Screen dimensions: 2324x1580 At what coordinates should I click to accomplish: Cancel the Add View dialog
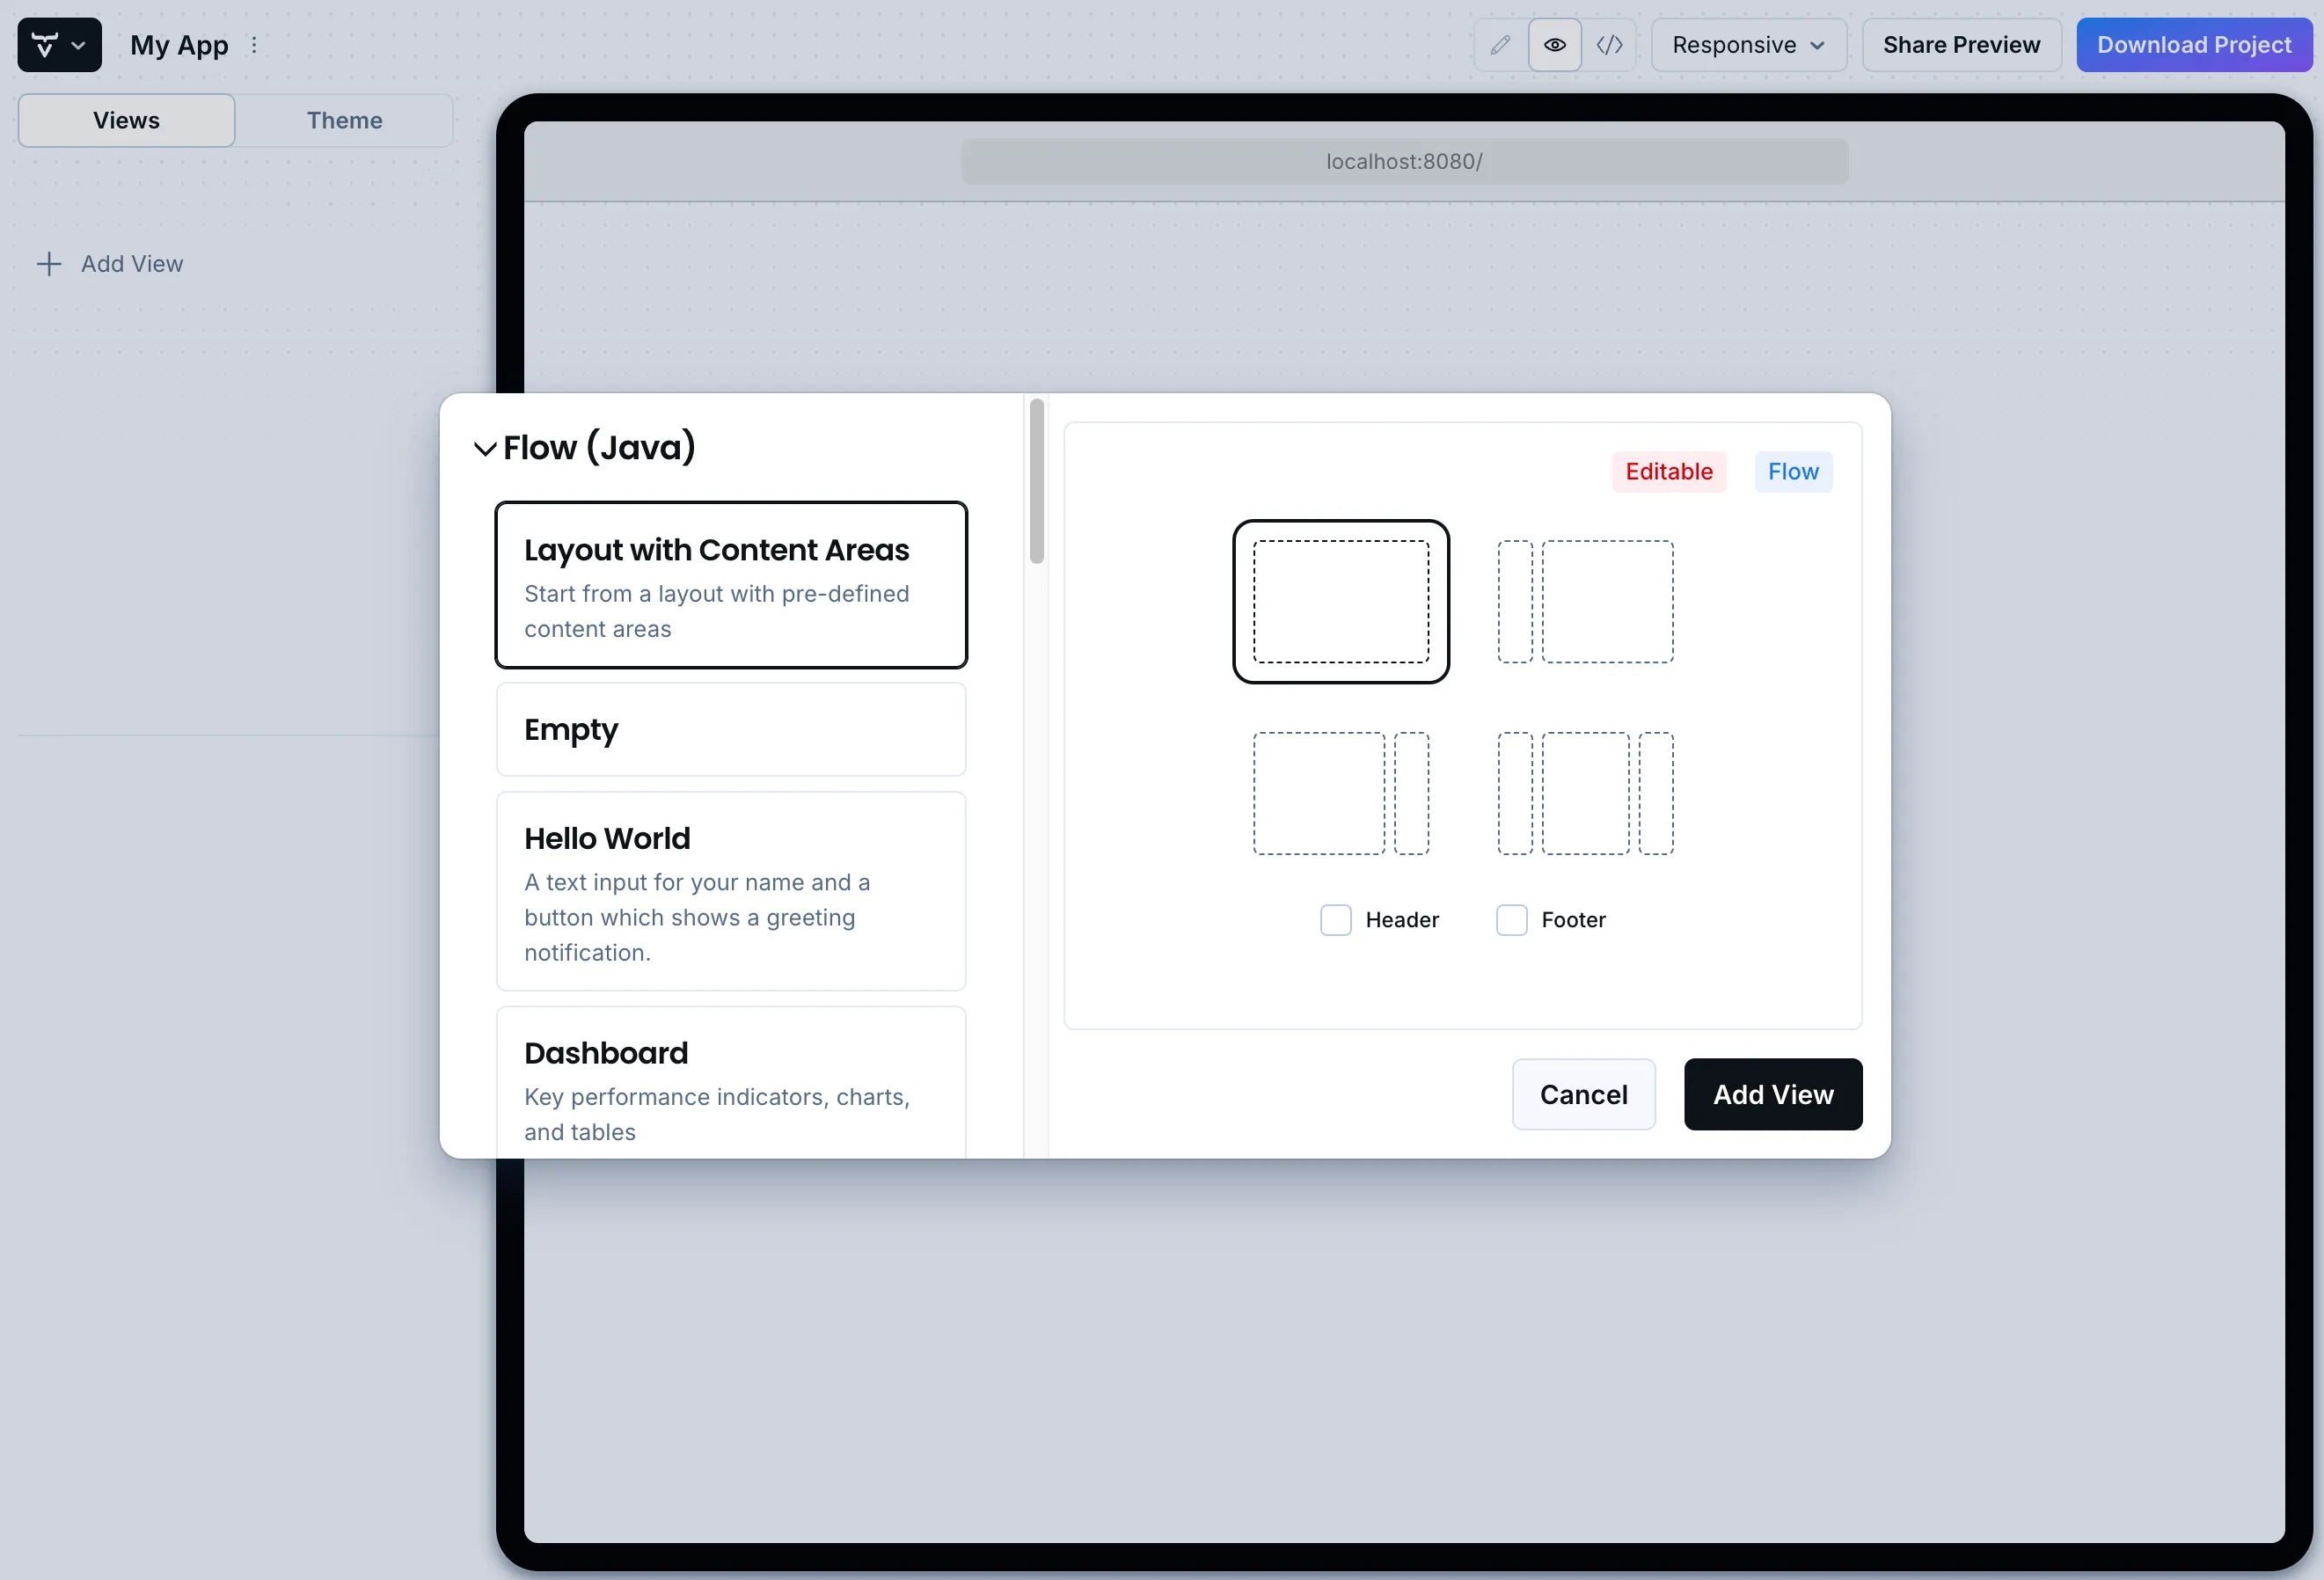[x=1583, y=1094]
